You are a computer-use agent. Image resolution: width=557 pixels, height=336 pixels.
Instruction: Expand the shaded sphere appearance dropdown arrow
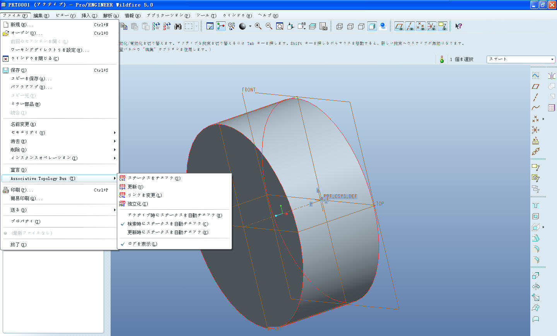pos(250,26)
